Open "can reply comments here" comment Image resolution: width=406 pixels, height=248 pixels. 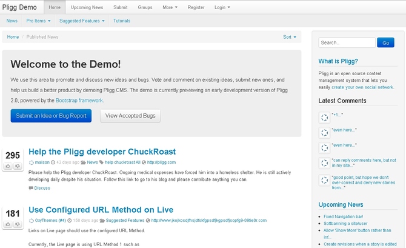(x=364, y=163)
